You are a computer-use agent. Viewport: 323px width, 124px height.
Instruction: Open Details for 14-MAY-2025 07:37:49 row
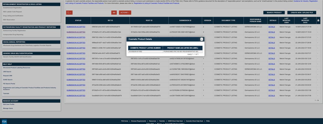pyautogui.click(x=272, y=27)
